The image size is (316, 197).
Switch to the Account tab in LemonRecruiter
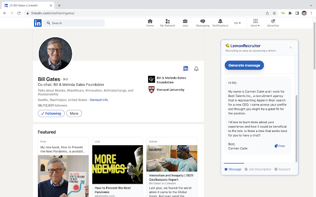(x=282, y=169)
